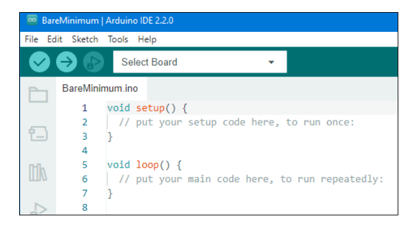This screenshot has width=413, height=230.
Task: Open the Boards Manager sidebar icon
Action: pyautogui.click(x=38, y=133)
